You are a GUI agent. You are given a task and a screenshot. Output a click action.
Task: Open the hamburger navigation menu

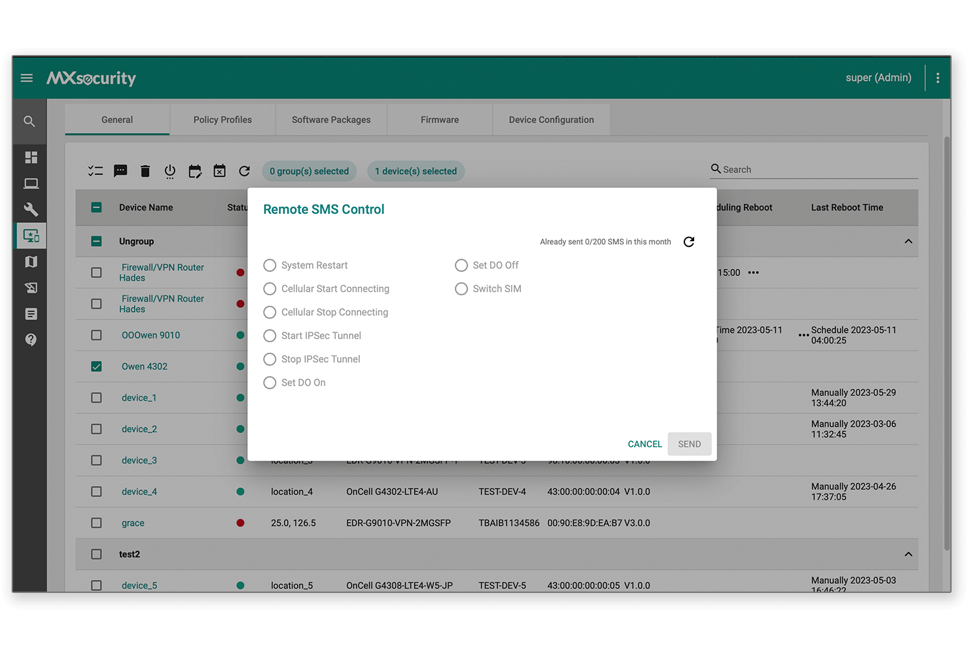tap(27, 78)
